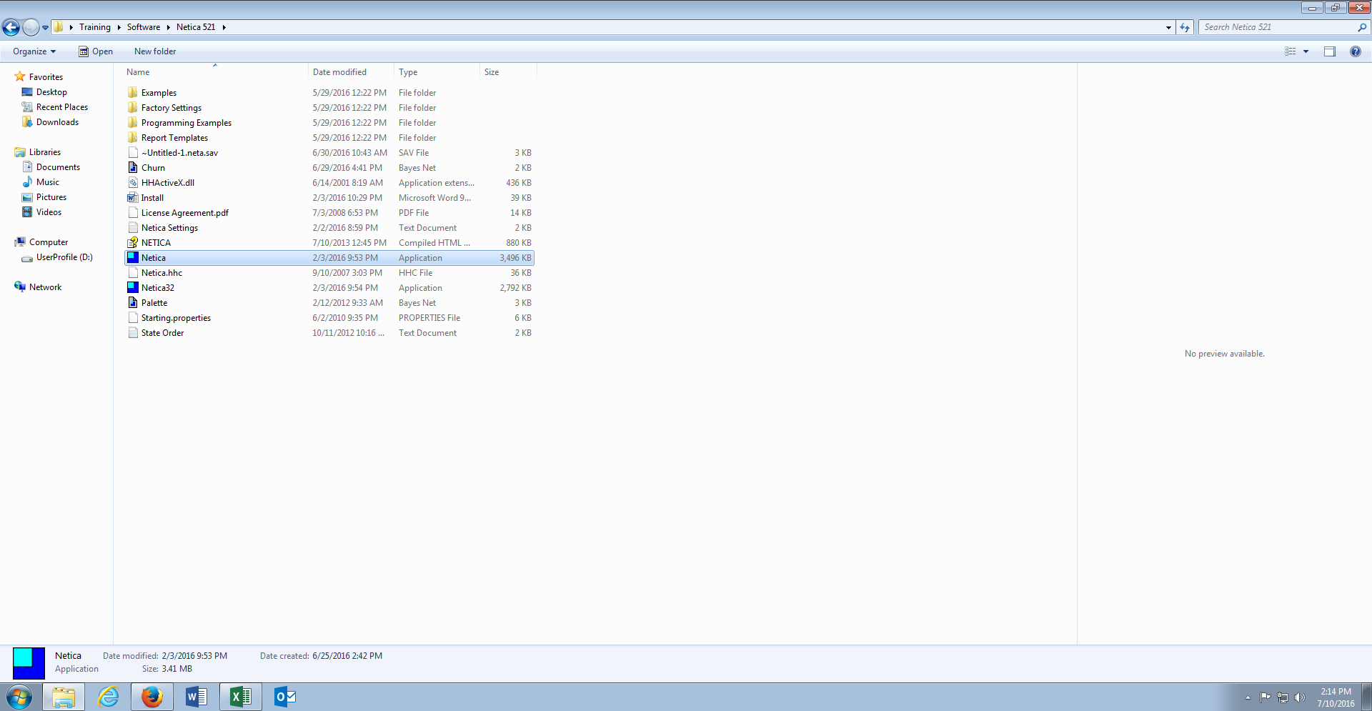This screenshot has width=1372, height=711.
Task: Expand the chevron after Training breadcrumb
Action: click(119, 27)
